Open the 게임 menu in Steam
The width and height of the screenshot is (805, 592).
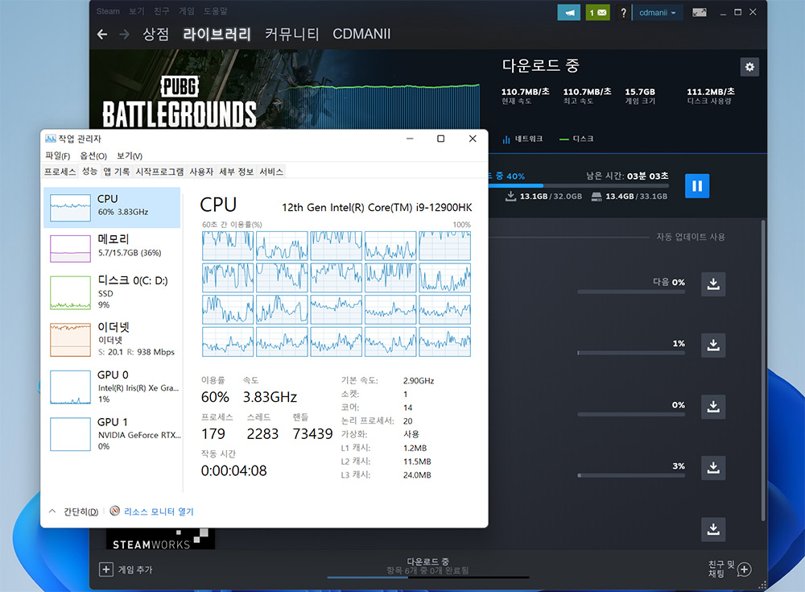[187, 11]
